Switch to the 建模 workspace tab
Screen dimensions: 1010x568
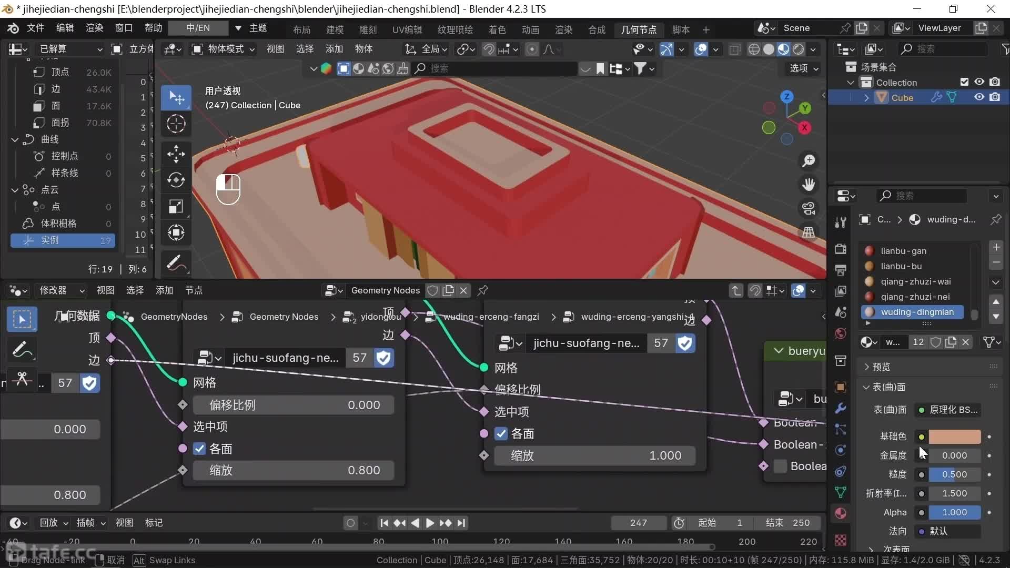click(335, 29)
